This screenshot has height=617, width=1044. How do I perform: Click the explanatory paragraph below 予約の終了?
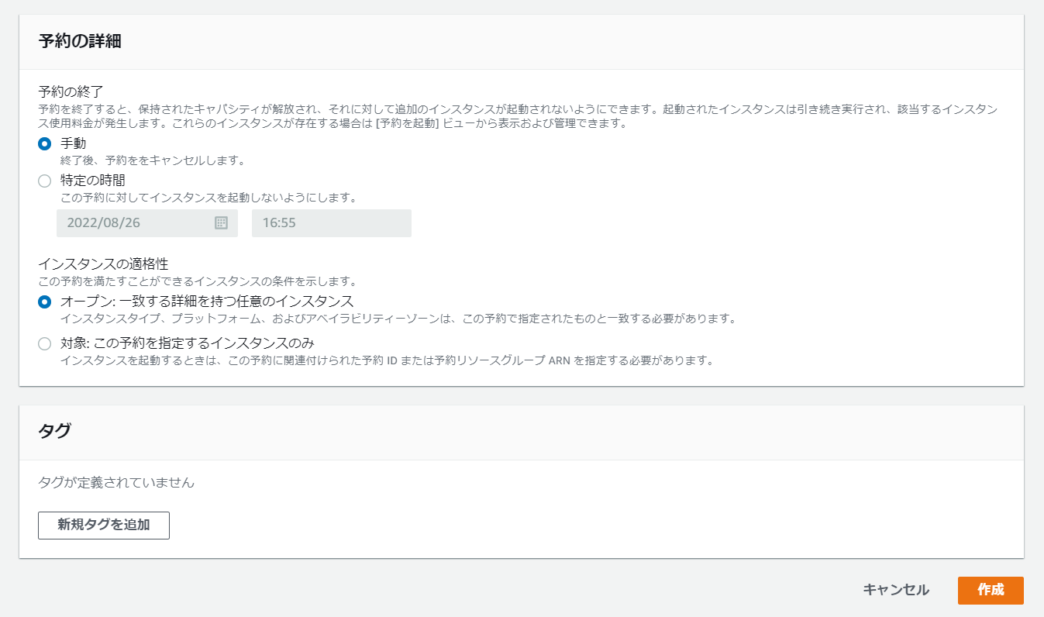[x=519, y=116]
